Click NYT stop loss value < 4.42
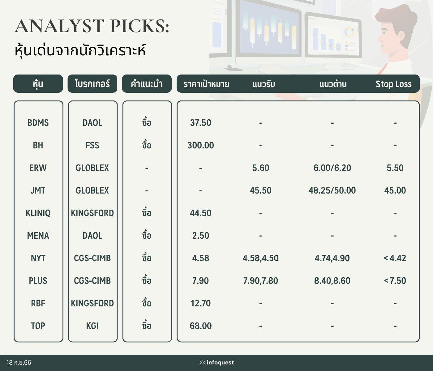 pos(395,258)
